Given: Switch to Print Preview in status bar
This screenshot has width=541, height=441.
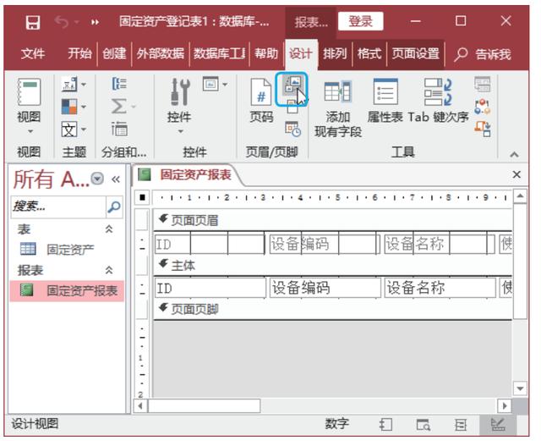Looking at the screenshot, I should pos(423,425).
